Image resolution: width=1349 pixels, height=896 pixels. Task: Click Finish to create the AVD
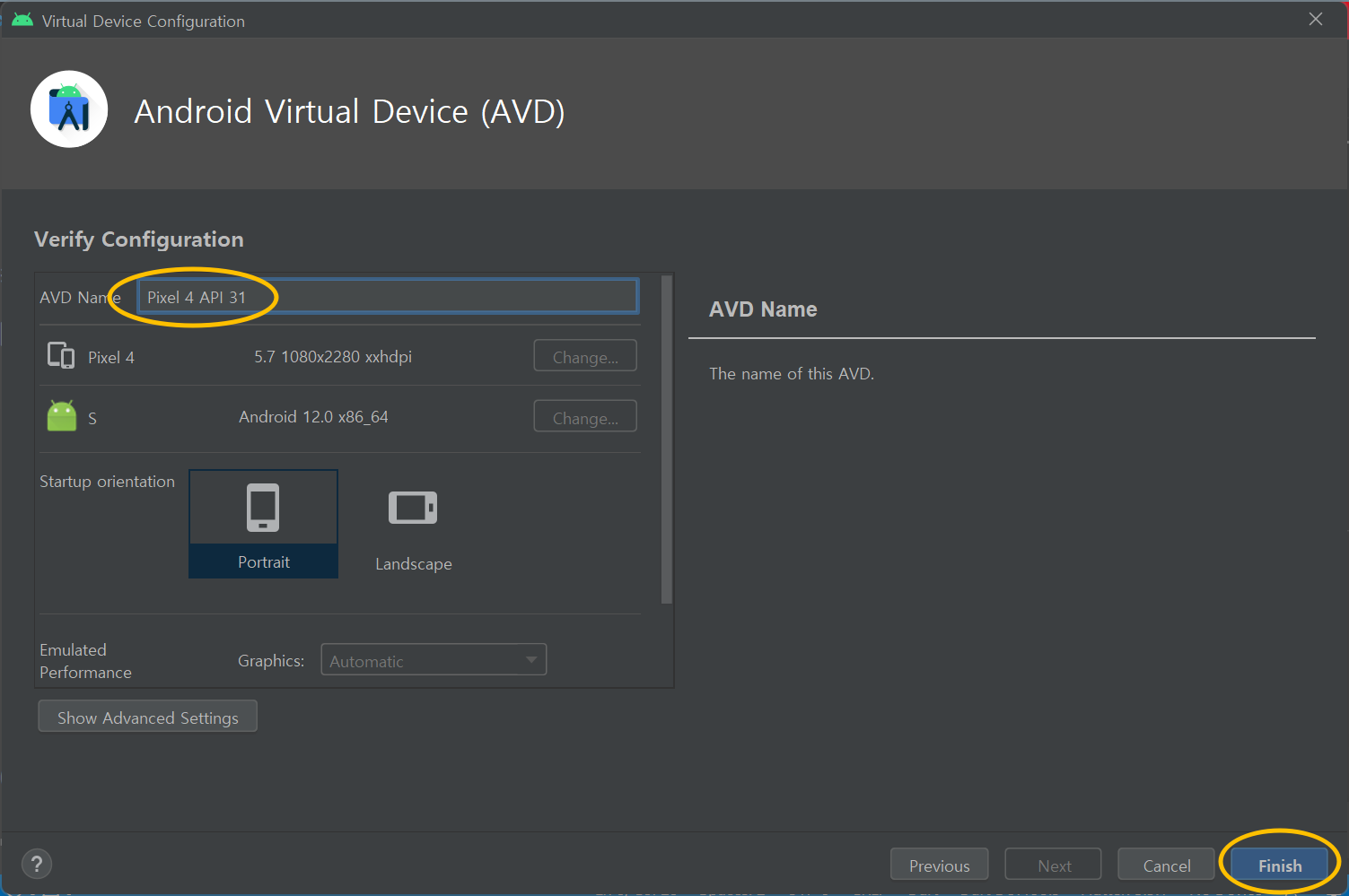tap(1279, 865)
